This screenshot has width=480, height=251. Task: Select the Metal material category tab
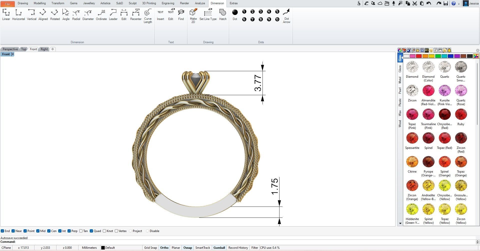coord(400,80)
